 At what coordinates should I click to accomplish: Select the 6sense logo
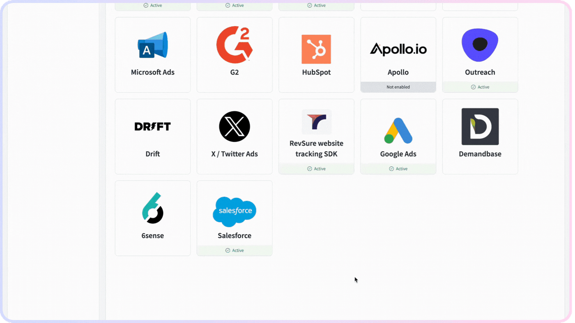click(153, 208)
